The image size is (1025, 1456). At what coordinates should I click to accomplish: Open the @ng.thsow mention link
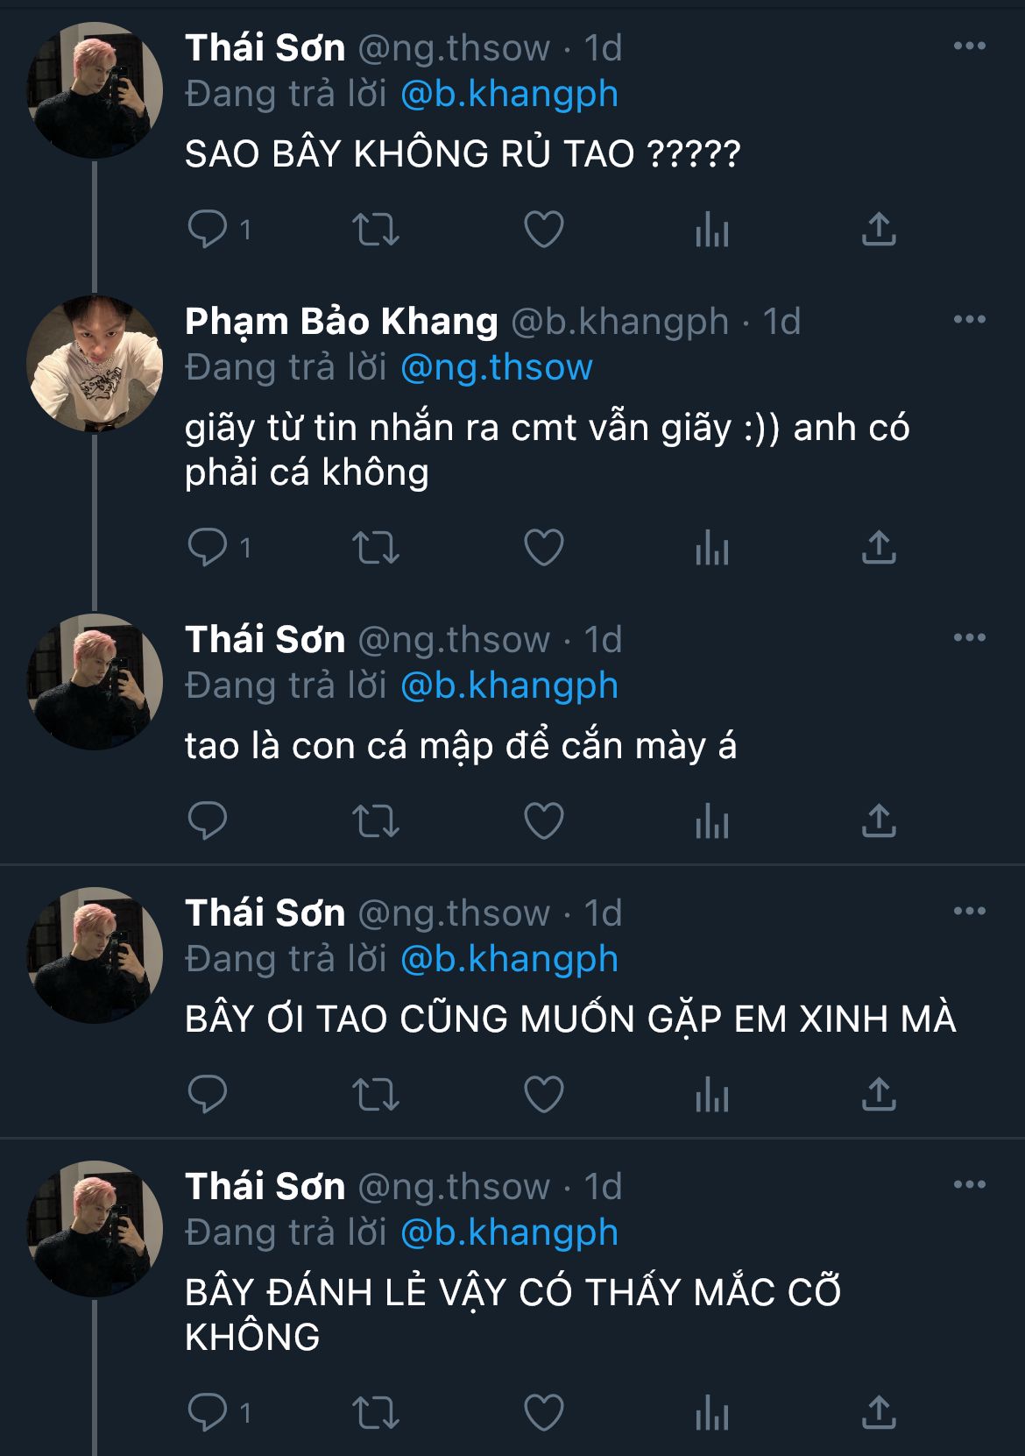497,367
